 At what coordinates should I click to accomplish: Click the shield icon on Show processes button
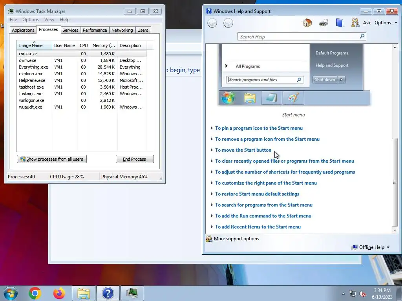(x=23, y=159)
